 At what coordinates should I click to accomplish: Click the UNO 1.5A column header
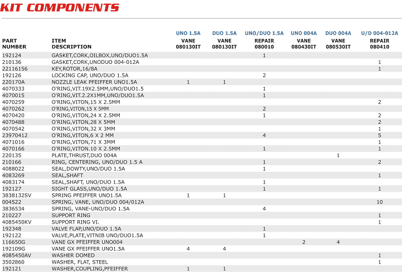(x=188, y=33)
